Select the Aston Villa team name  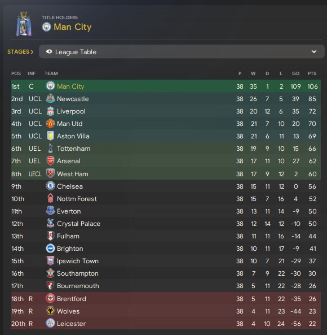click(73, 136)
